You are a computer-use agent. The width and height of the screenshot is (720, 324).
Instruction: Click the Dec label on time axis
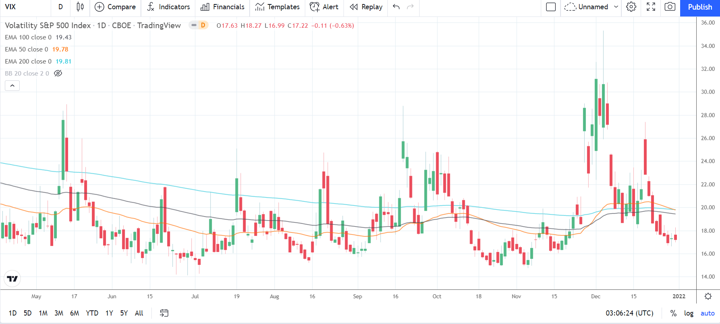[x=596, y=296]
